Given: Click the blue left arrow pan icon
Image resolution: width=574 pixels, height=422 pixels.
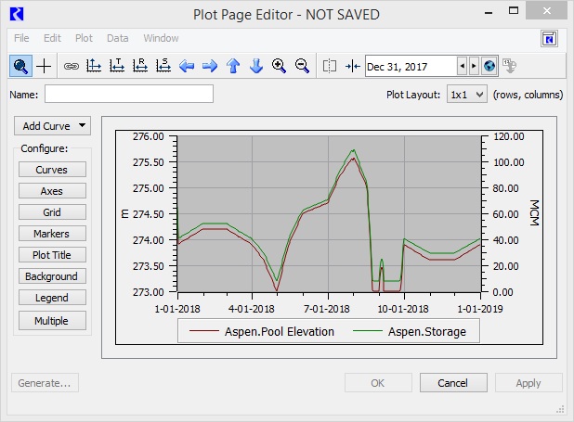Looking at the screenshot, I should (187, 66).
